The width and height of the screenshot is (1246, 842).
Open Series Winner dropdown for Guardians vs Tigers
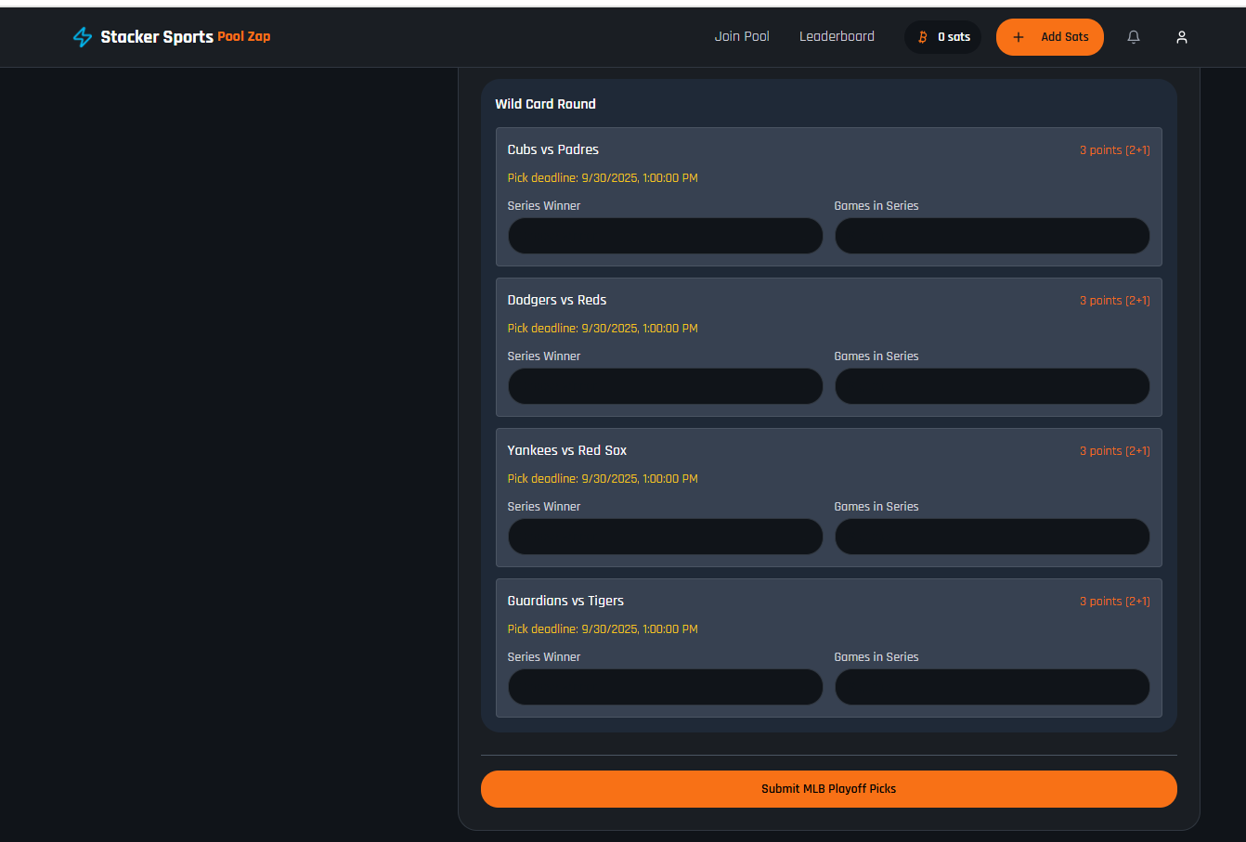coord(665,687)
